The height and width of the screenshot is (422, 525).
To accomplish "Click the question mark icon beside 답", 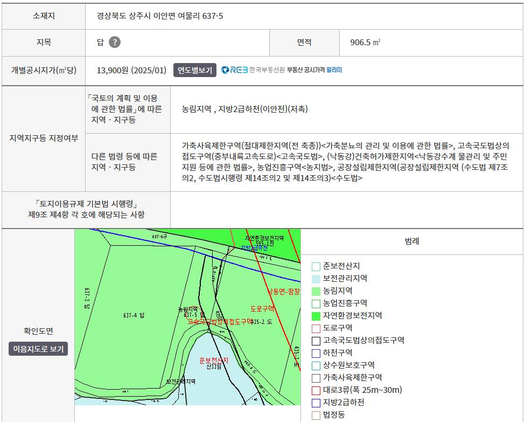I will (x=115, y=42).
